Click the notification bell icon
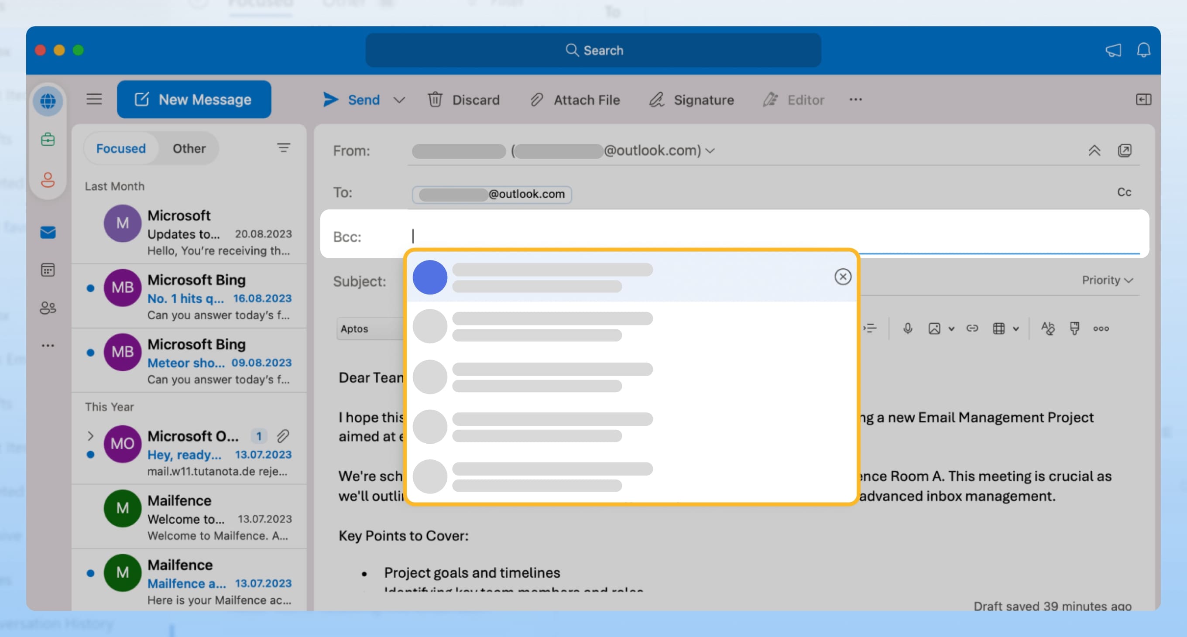Image resolution: width=1187 pixels, height=637 pixels. tap(1143, 50)
